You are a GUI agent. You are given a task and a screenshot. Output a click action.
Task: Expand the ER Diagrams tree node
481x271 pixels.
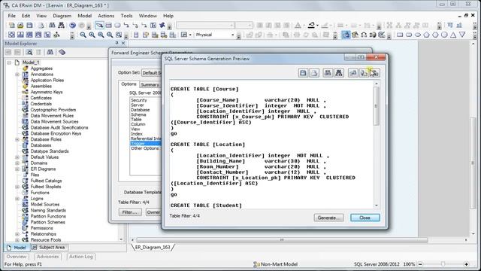17,169
